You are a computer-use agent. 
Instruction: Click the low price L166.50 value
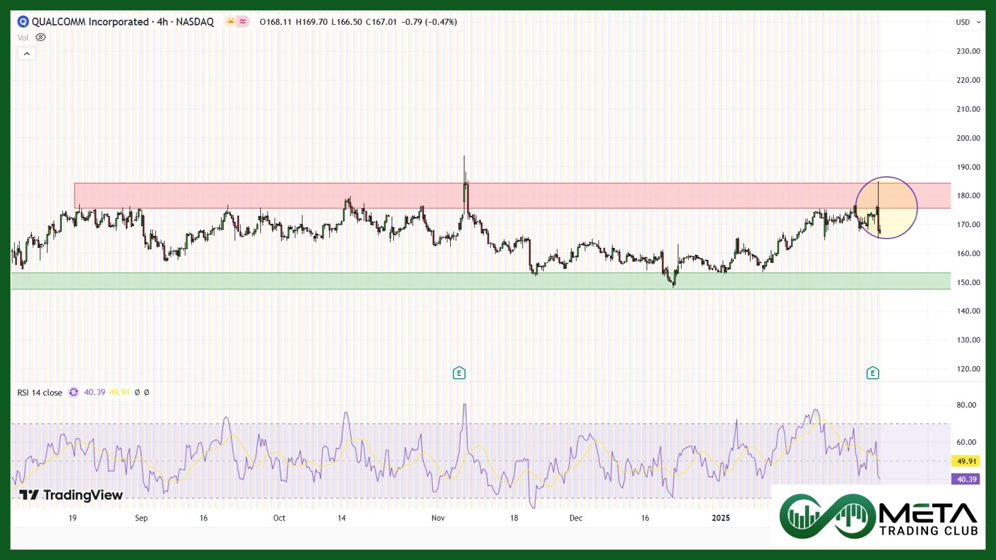pos(347,22)
